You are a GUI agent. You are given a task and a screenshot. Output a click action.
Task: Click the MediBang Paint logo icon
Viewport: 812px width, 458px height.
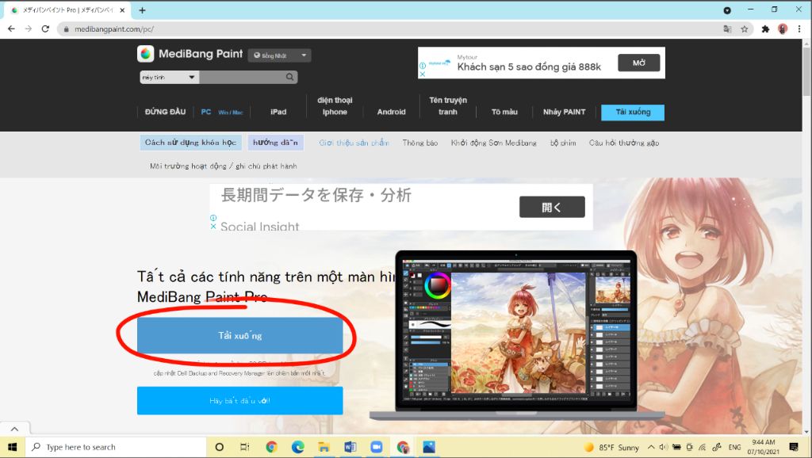[146, 54]
